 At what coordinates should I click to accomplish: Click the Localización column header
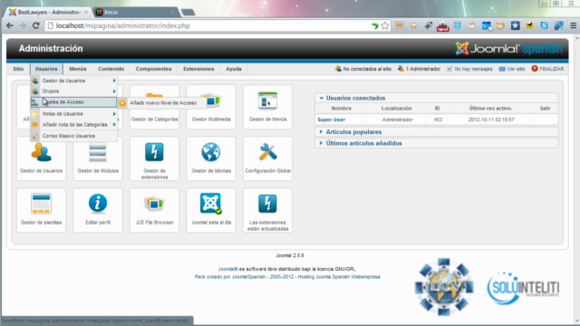397,109
